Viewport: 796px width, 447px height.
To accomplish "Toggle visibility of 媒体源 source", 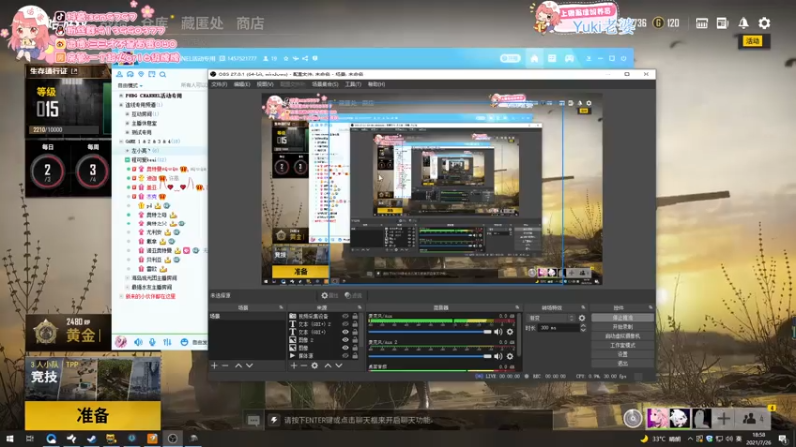I will (x=345, y=356).
